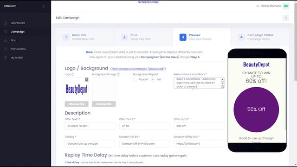This screenshot has height=167, width=297.
Task: Click Choose File under Logo
Action: (77, 104)
